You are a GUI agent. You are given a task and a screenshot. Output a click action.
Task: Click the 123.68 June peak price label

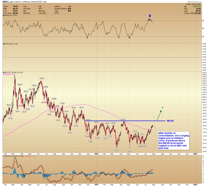(x=42, y=78)
